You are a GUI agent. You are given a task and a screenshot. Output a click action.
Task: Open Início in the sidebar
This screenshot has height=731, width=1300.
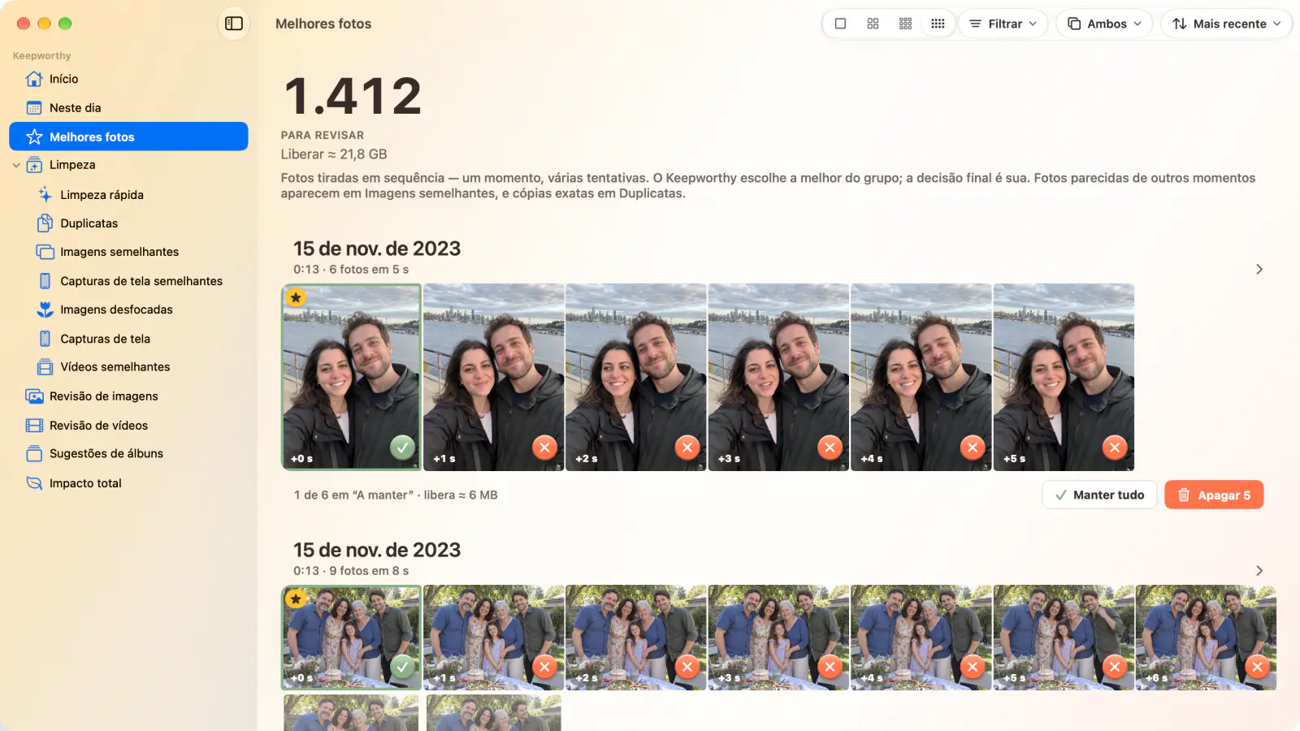pyautogui.click(x=128, y=79)
